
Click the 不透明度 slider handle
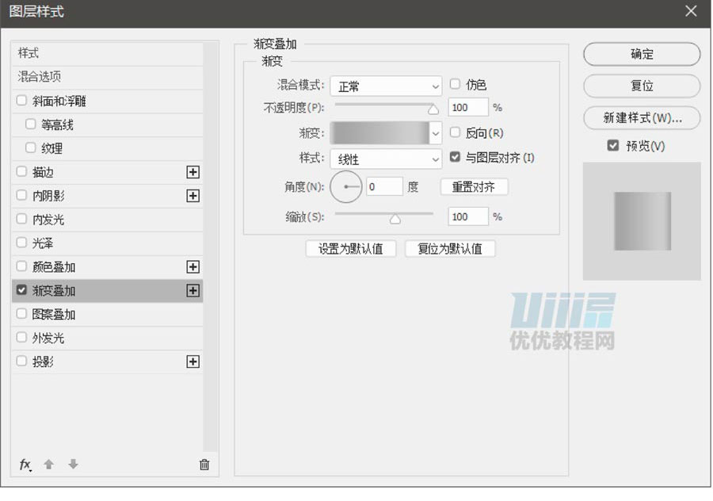(433, 109)
